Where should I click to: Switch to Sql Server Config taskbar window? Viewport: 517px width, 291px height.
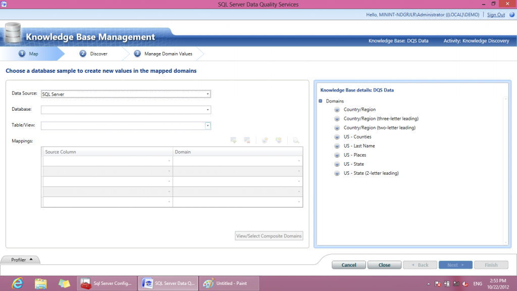pos(107,283)
